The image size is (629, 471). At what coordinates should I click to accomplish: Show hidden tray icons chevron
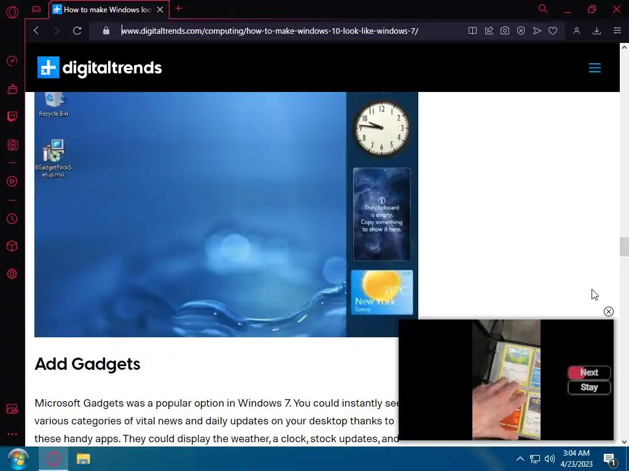click(520, 459)
